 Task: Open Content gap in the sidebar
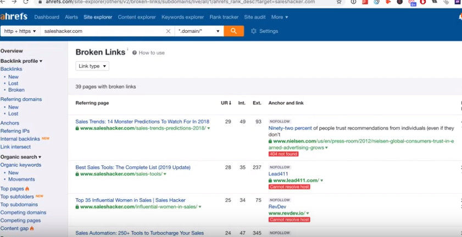(14, 228)
